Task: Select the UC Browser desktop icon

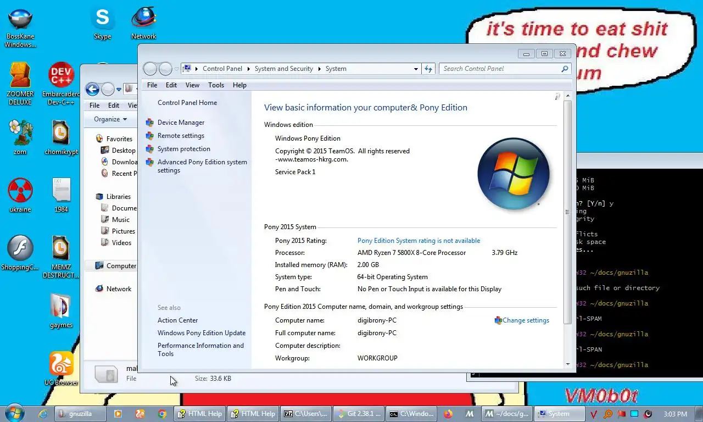Action: (61, 368)
